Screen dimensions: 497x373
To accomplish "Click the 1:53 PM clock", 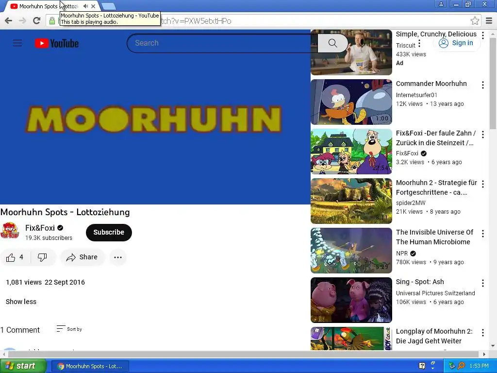I will (x=479, y=366).
